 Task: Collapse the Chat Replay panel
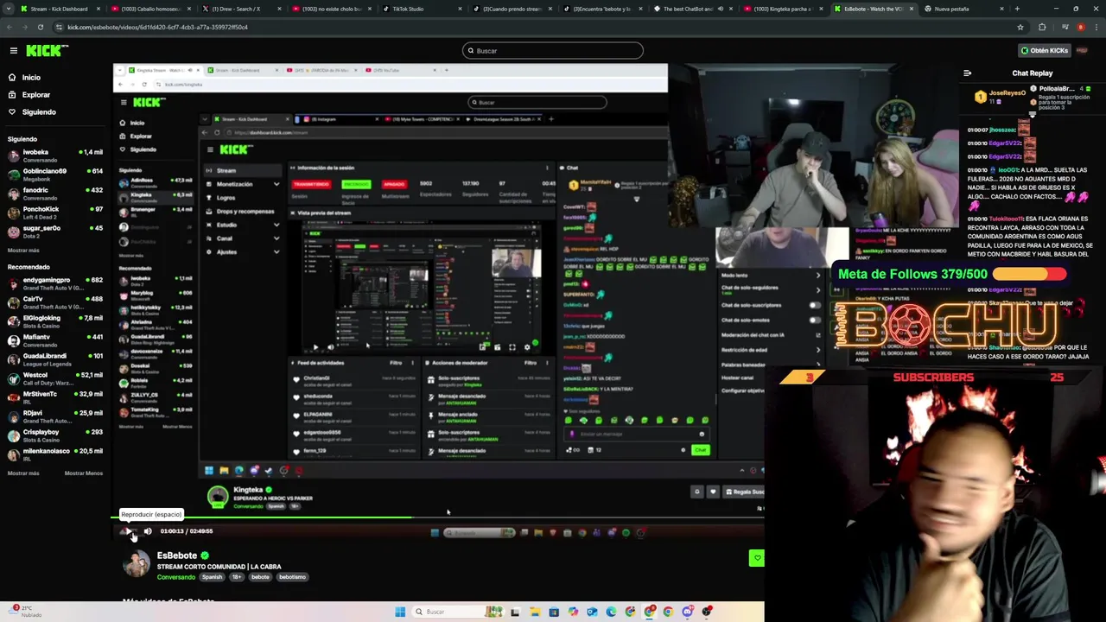point(967,73)
